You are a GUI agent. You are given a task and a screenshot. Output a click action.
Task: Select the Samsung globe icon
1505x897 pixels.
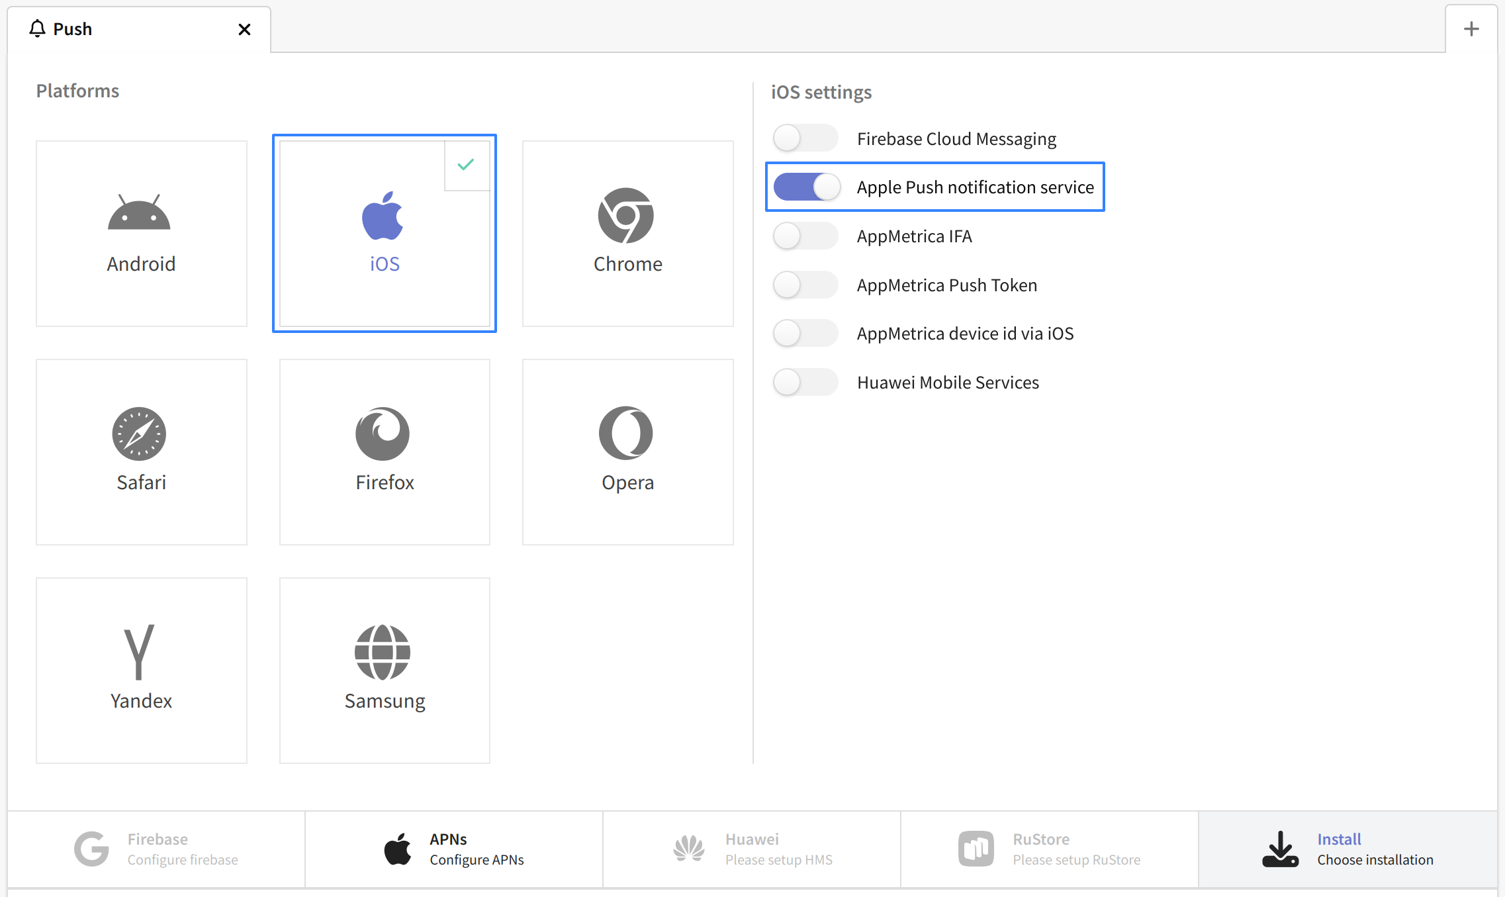click(x=383, y=652)
